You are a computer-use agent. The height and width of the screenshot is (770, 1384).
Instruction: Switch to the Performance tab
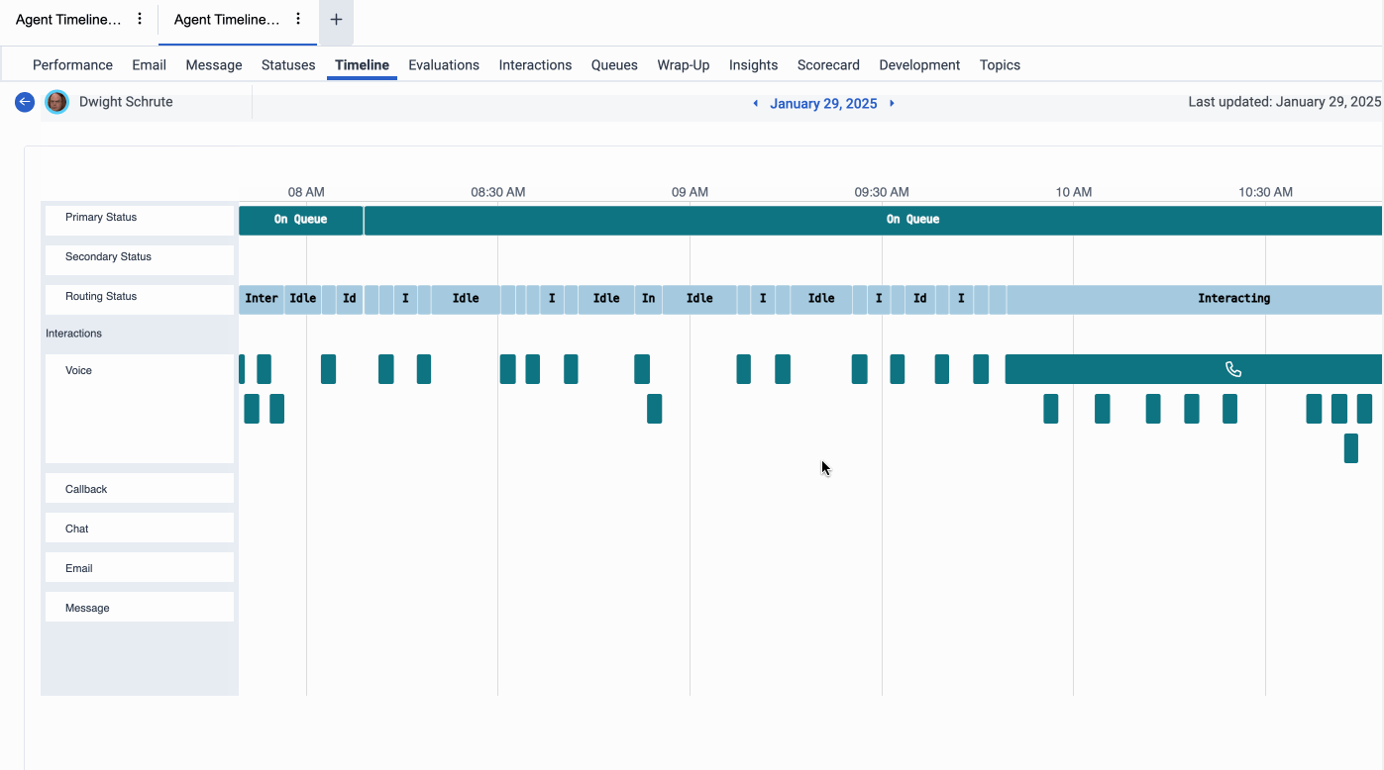(x=72, y=65)
